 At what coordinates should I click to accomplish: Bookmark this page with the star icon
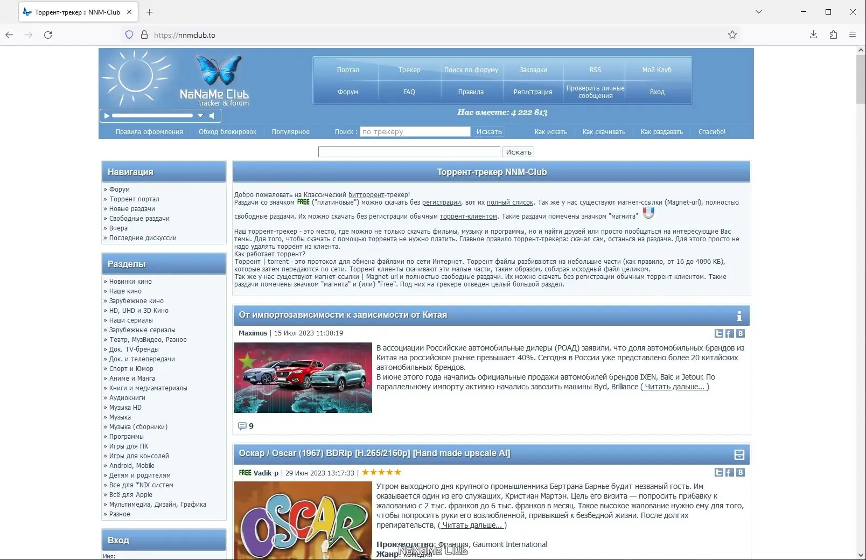(x=732, y=34)
